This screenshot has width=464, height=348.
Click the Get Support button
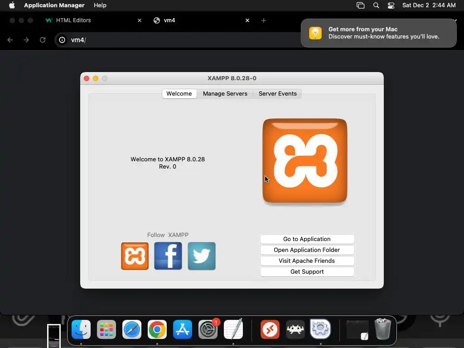(307, 272)
